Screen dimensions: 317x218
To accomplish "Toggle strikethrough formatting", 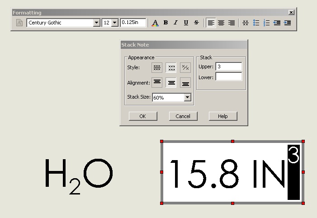I will pos(196,23).
